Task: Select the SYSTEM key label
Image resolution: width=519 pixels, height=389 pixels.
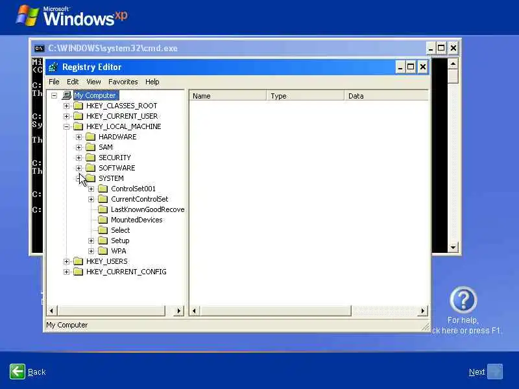Action: click(111, 178)
